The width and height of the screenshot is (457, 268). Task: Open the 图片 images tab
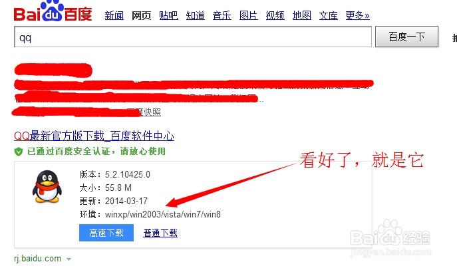pyautogui.click(x=248, y=15)
